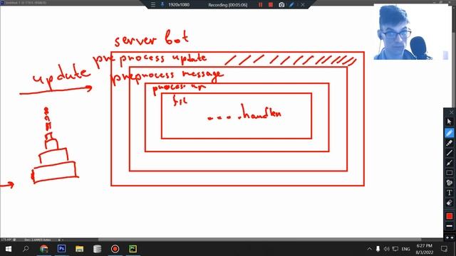The height and width of the screenshot is (256, 456).
Task: Open Windows search from taskbar
Action: click(26, 249)
